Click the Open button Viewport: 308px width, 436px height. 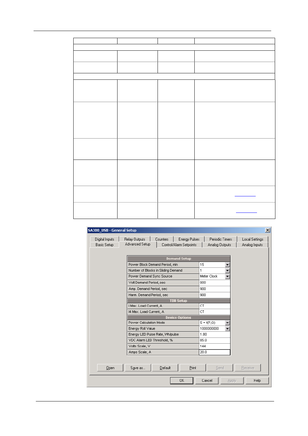pyautogui.click(x=110, y=368)
